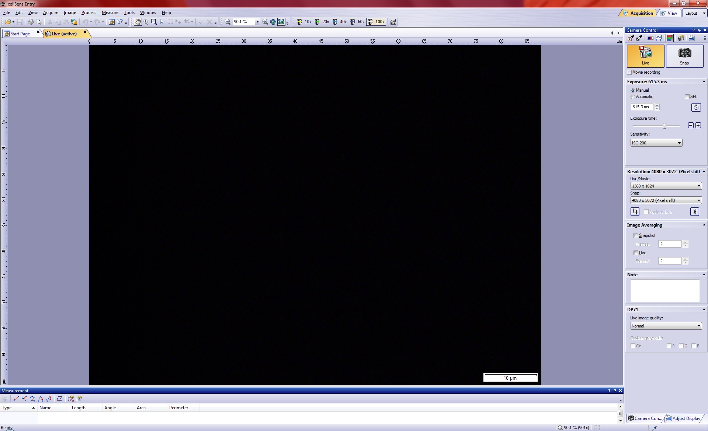708x431 pixels.
Task: Open Live/Movie resolution 1360 x 1024 dropdown
Action: point(666,186)
